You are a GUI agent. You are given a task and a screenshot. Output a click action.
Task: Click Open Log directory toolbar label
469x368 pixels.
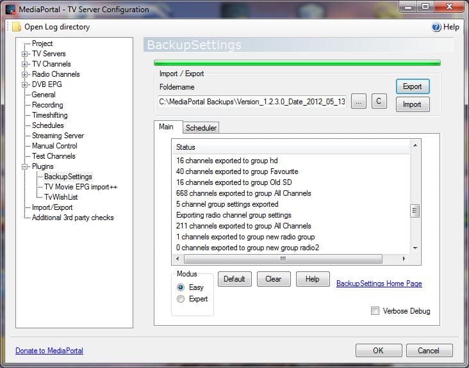click(57, 27)
